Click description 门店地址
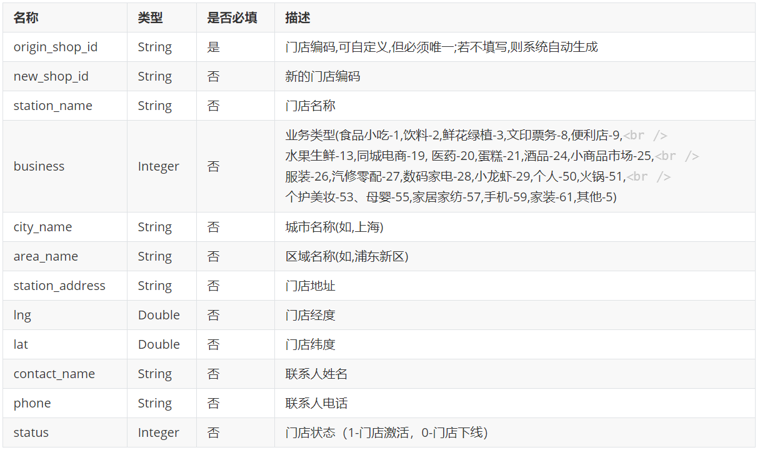The height and width of the screenshot is (450, 760). coord(311,286)
